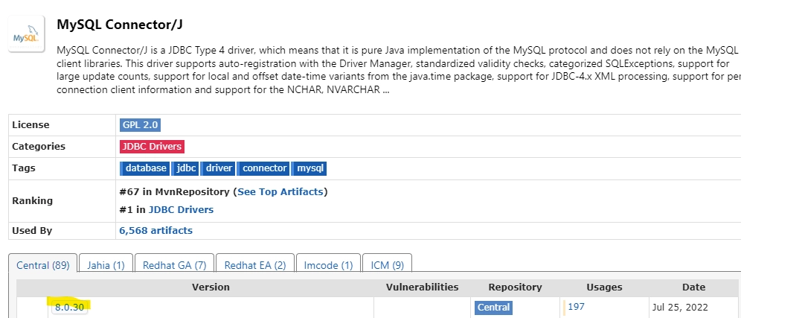The height and width of the screenshot is (318, 802).
Task: Open the See Top Artifacts link
Action: (x=280, y=191)
